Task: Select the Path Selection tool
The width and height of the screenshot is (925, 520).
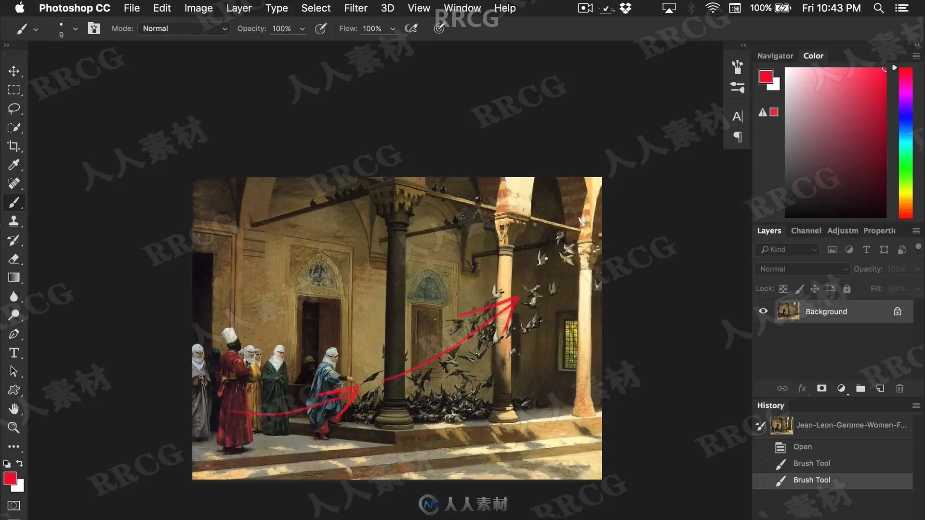Action: tap(13, 372)
